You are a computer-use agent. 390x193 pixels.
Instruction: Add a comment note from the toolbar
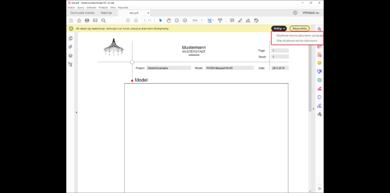pyautogui.click(x=232, y=21)
